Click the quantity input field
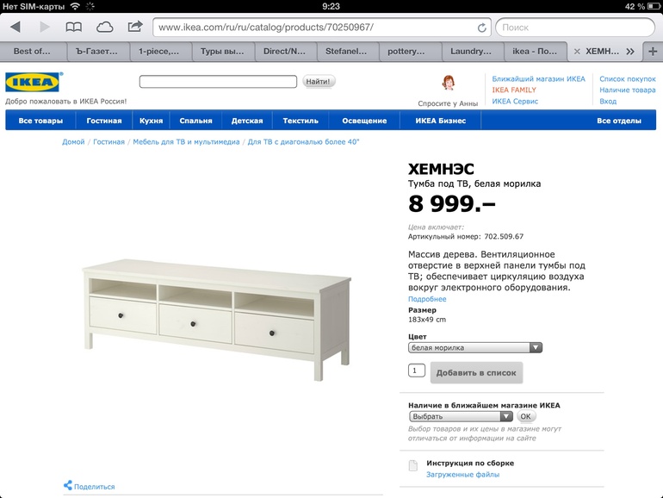The image size is (663, 498). point(416,370)
